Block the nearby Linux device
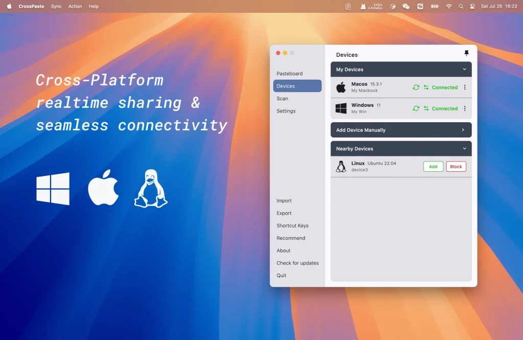The height and width of the screenshot is (340, 523). tap(456, 166)
